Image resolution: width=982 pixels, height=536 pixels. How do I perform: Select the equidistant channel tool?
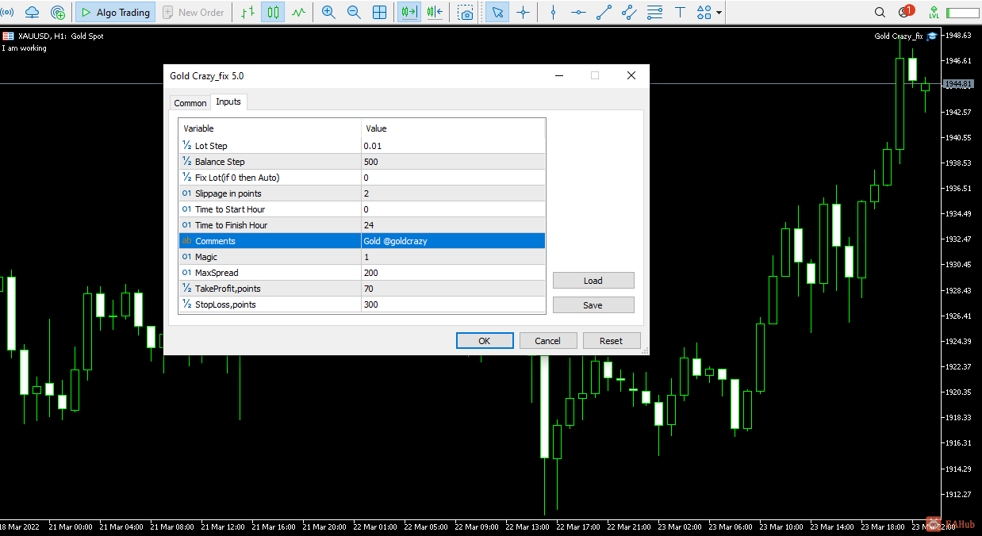[x=629, y=13]
